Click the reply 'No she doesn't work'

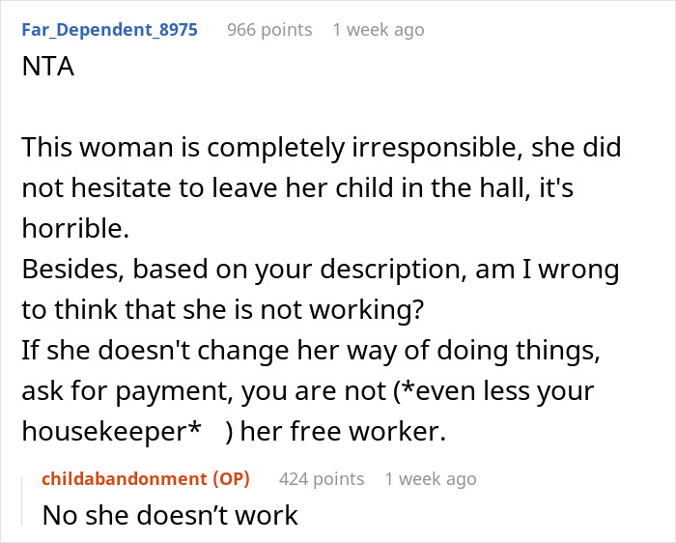(170, 515)
